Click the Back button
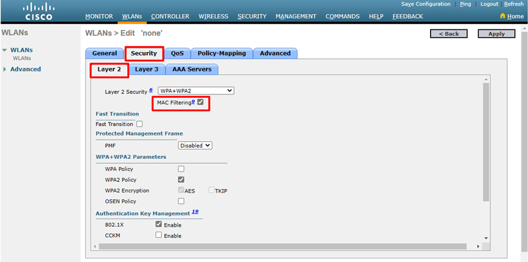 coord(449,34)
